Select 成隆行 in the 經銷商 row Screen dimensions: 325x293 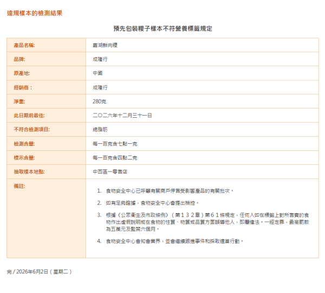pyautogui.click(x=100, y=87)
